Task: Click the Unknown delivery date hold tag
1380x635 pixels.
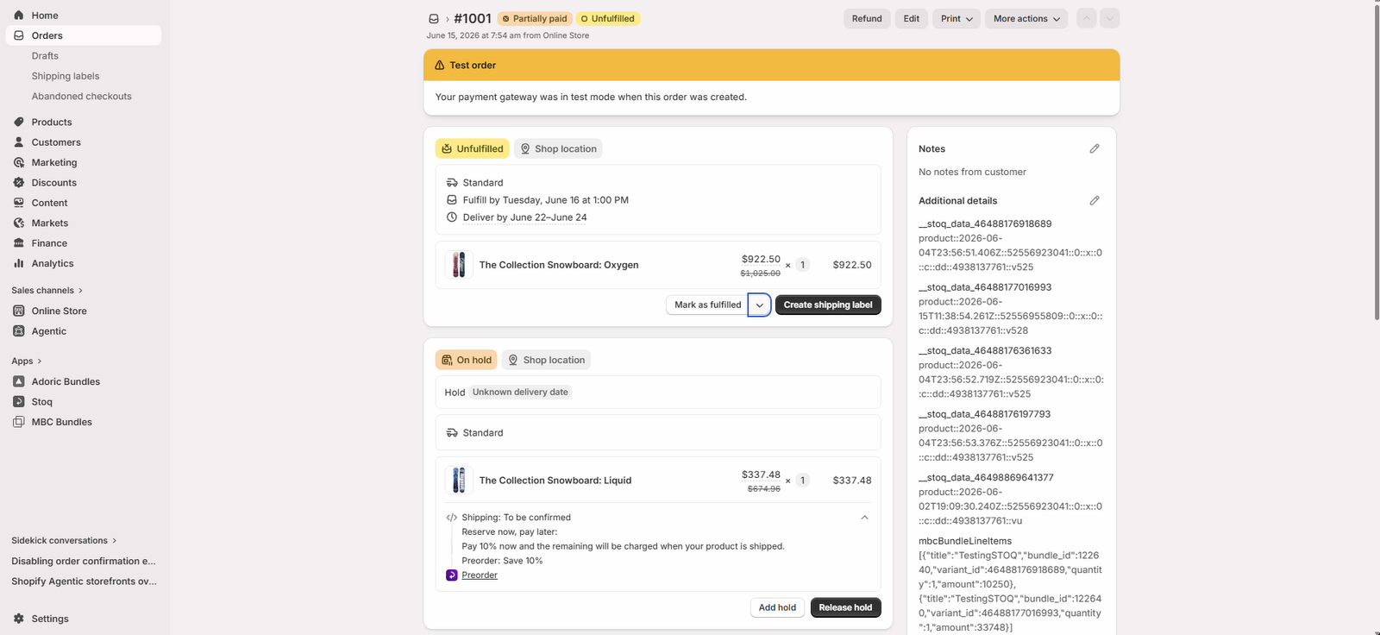Action: click(x=520, y=392)
